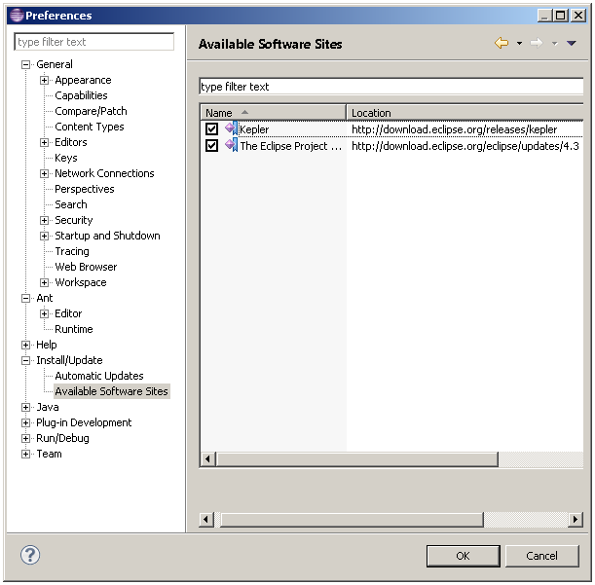The height and width of the screenshot is (585, 595).
Task: Uncheck The Eclipse Project site checkbox
Action: [x=211, y=146]
